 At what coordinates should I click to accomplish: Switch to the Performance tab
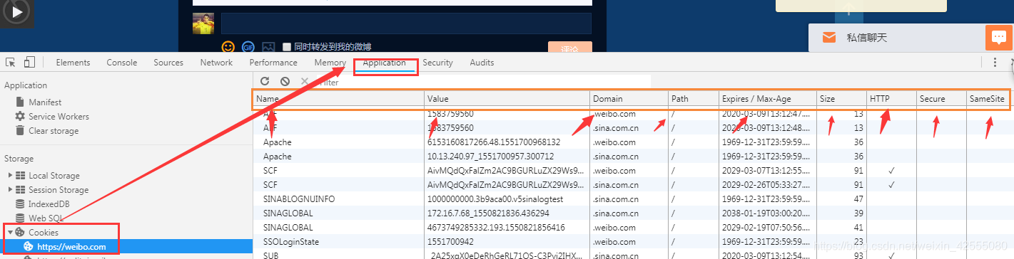273,63
